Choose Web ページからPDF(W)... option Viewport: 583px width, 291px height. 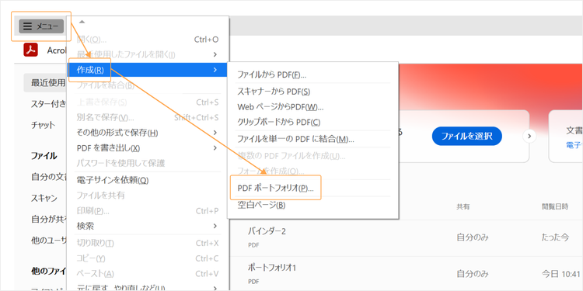(312, 107)
